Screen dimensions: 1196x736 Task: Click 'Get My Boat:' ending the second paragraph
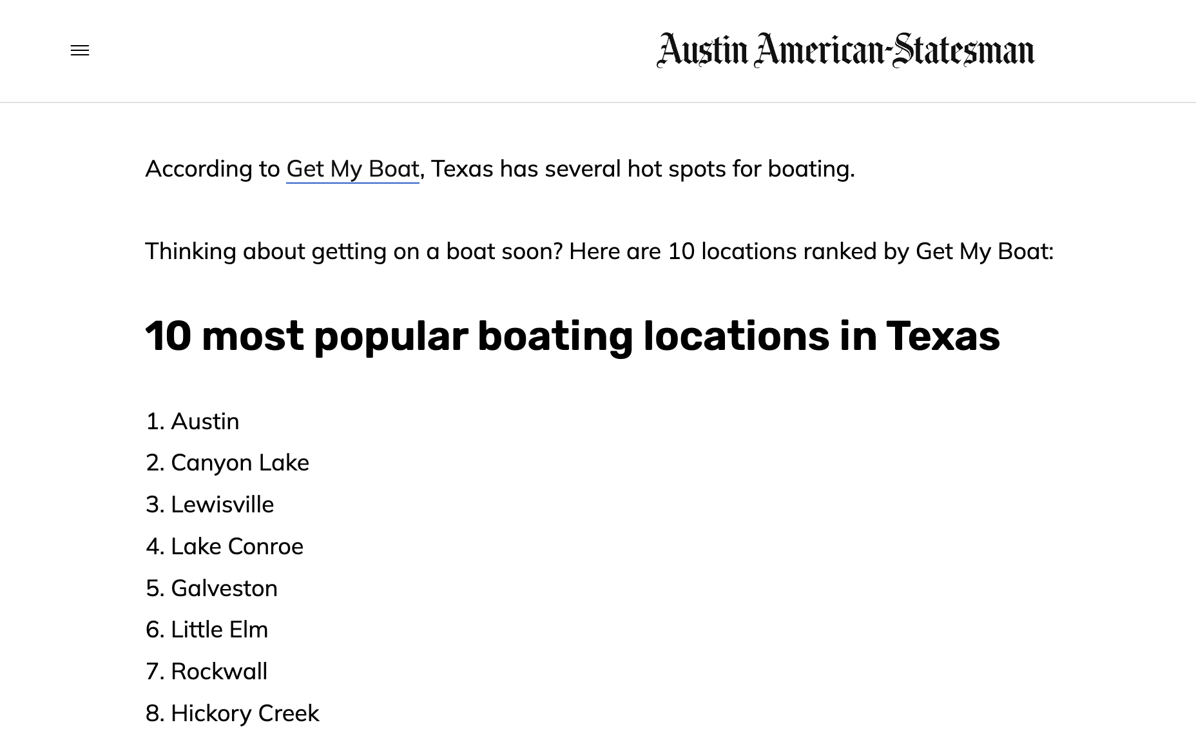(x=984, y=251)
